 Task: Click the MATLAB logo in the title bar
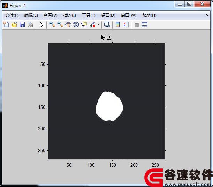(x=5, y=6)
